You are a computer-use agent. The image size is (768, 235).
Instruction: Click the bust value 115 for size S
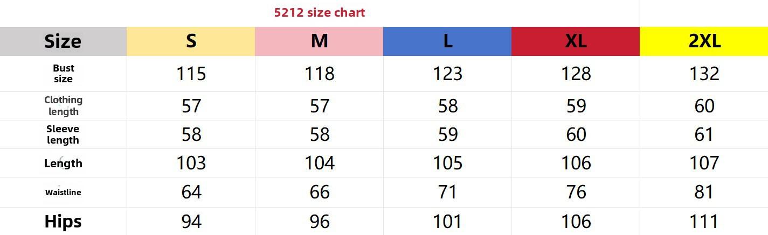point(191,74)
